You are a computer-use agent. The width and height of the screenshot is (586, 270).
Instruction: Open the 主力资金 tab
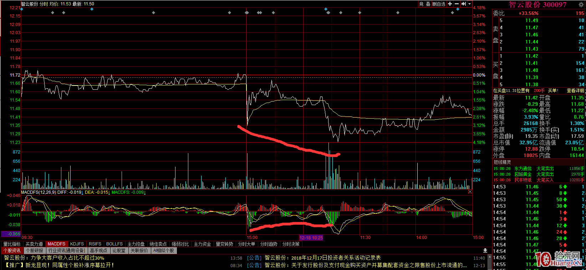[x=203, y=244]
